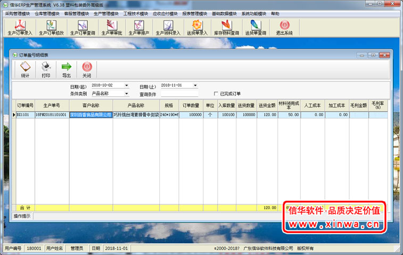Viewport: 403px width, 255px height.
Task: Click 订单编号 column header
Action: [25, 105]
